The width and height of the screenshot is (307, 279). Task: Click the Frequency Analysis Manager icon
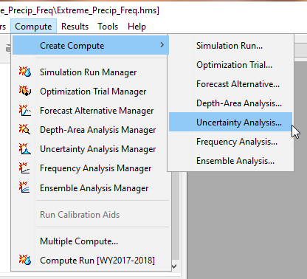pos(25,168)
